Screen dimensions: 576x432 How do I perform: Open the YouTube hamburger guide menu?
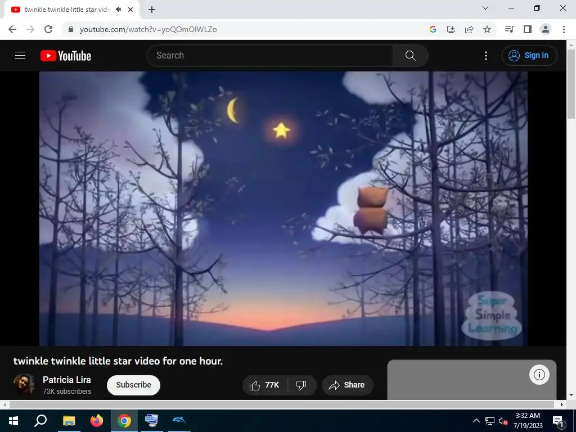point(20,56)
